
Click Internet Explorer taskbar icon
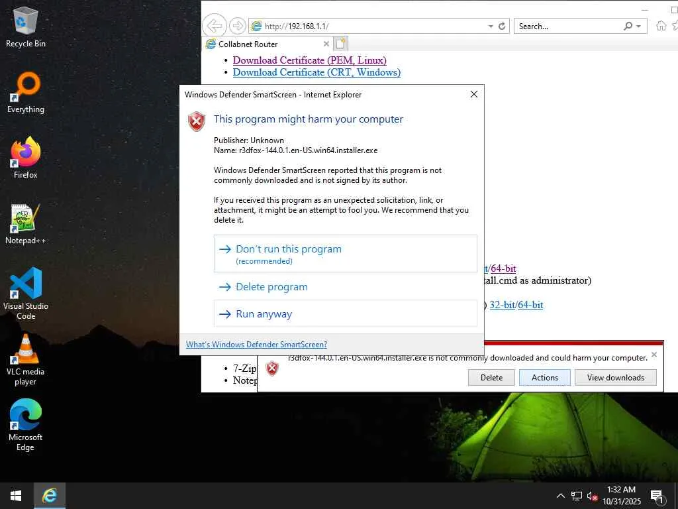[49, 496]
